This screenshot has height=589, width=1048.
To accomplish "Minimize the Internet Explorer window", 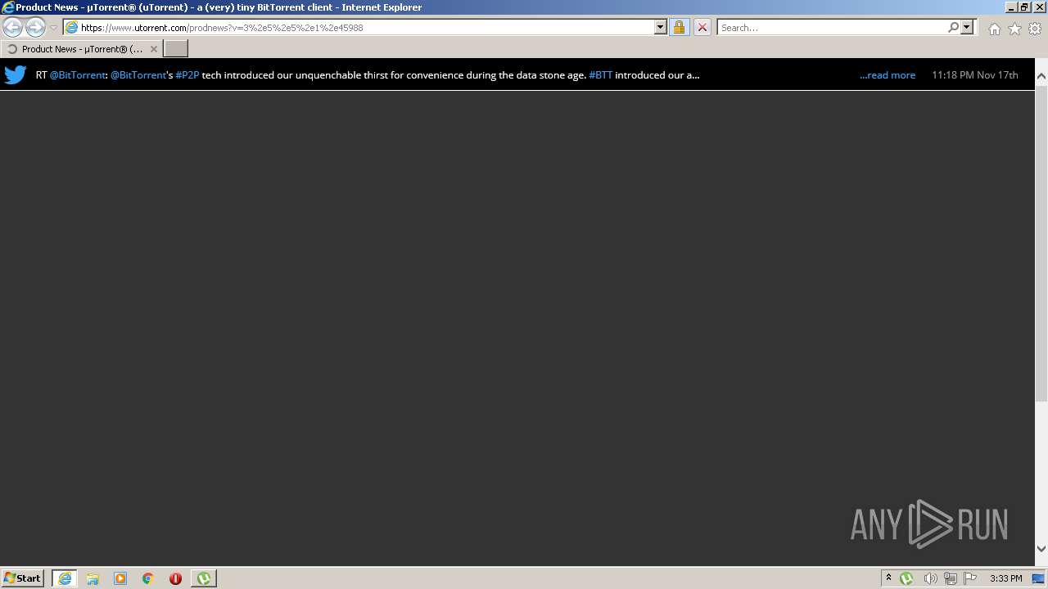I will [x=1011, y=7].
